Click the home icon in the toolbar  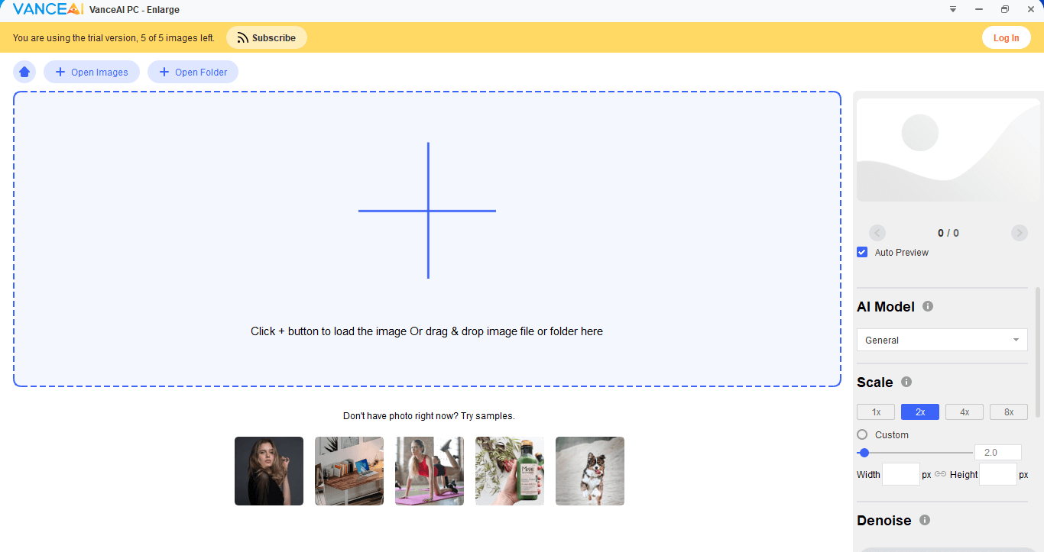coord(24,71)
